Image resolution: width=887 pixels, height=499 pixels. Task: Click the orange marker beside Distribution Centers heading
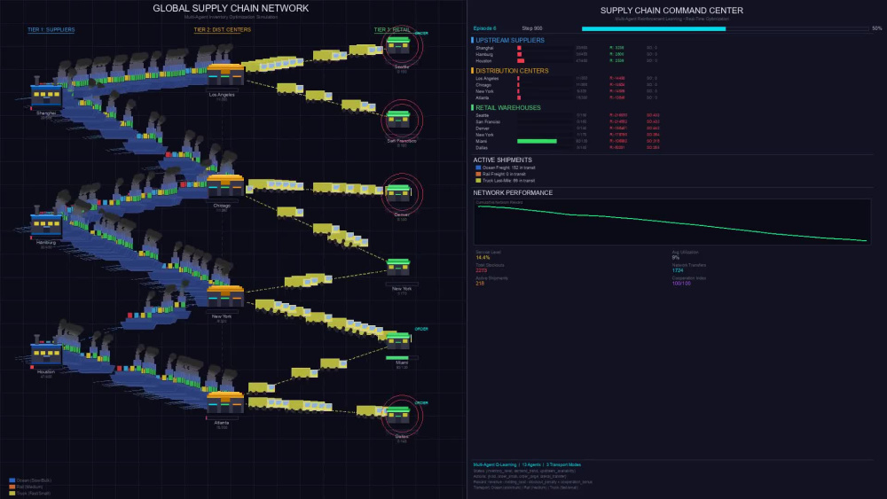[x=473, y=71]
